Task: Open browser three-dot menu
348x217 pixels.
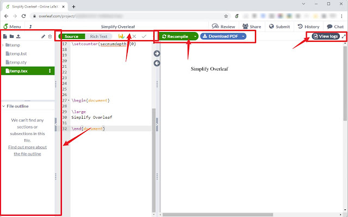Action: (342, 16)
